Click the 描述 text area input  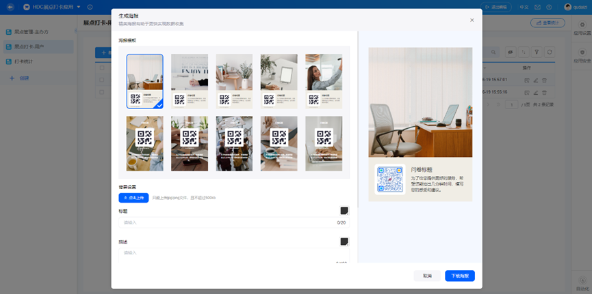pyautogui.click(x=234, y=255)
